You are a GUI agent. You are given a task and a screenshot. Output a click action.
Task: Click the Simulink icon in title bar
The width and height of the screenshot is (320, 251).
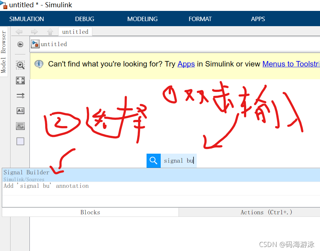(4, 5)
